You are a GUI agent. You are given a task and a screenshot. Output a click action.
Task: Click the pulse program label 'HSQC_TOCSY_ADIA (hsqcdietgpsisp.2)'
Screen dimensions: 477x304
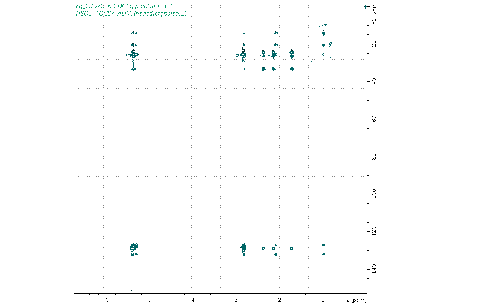(131, 13)
